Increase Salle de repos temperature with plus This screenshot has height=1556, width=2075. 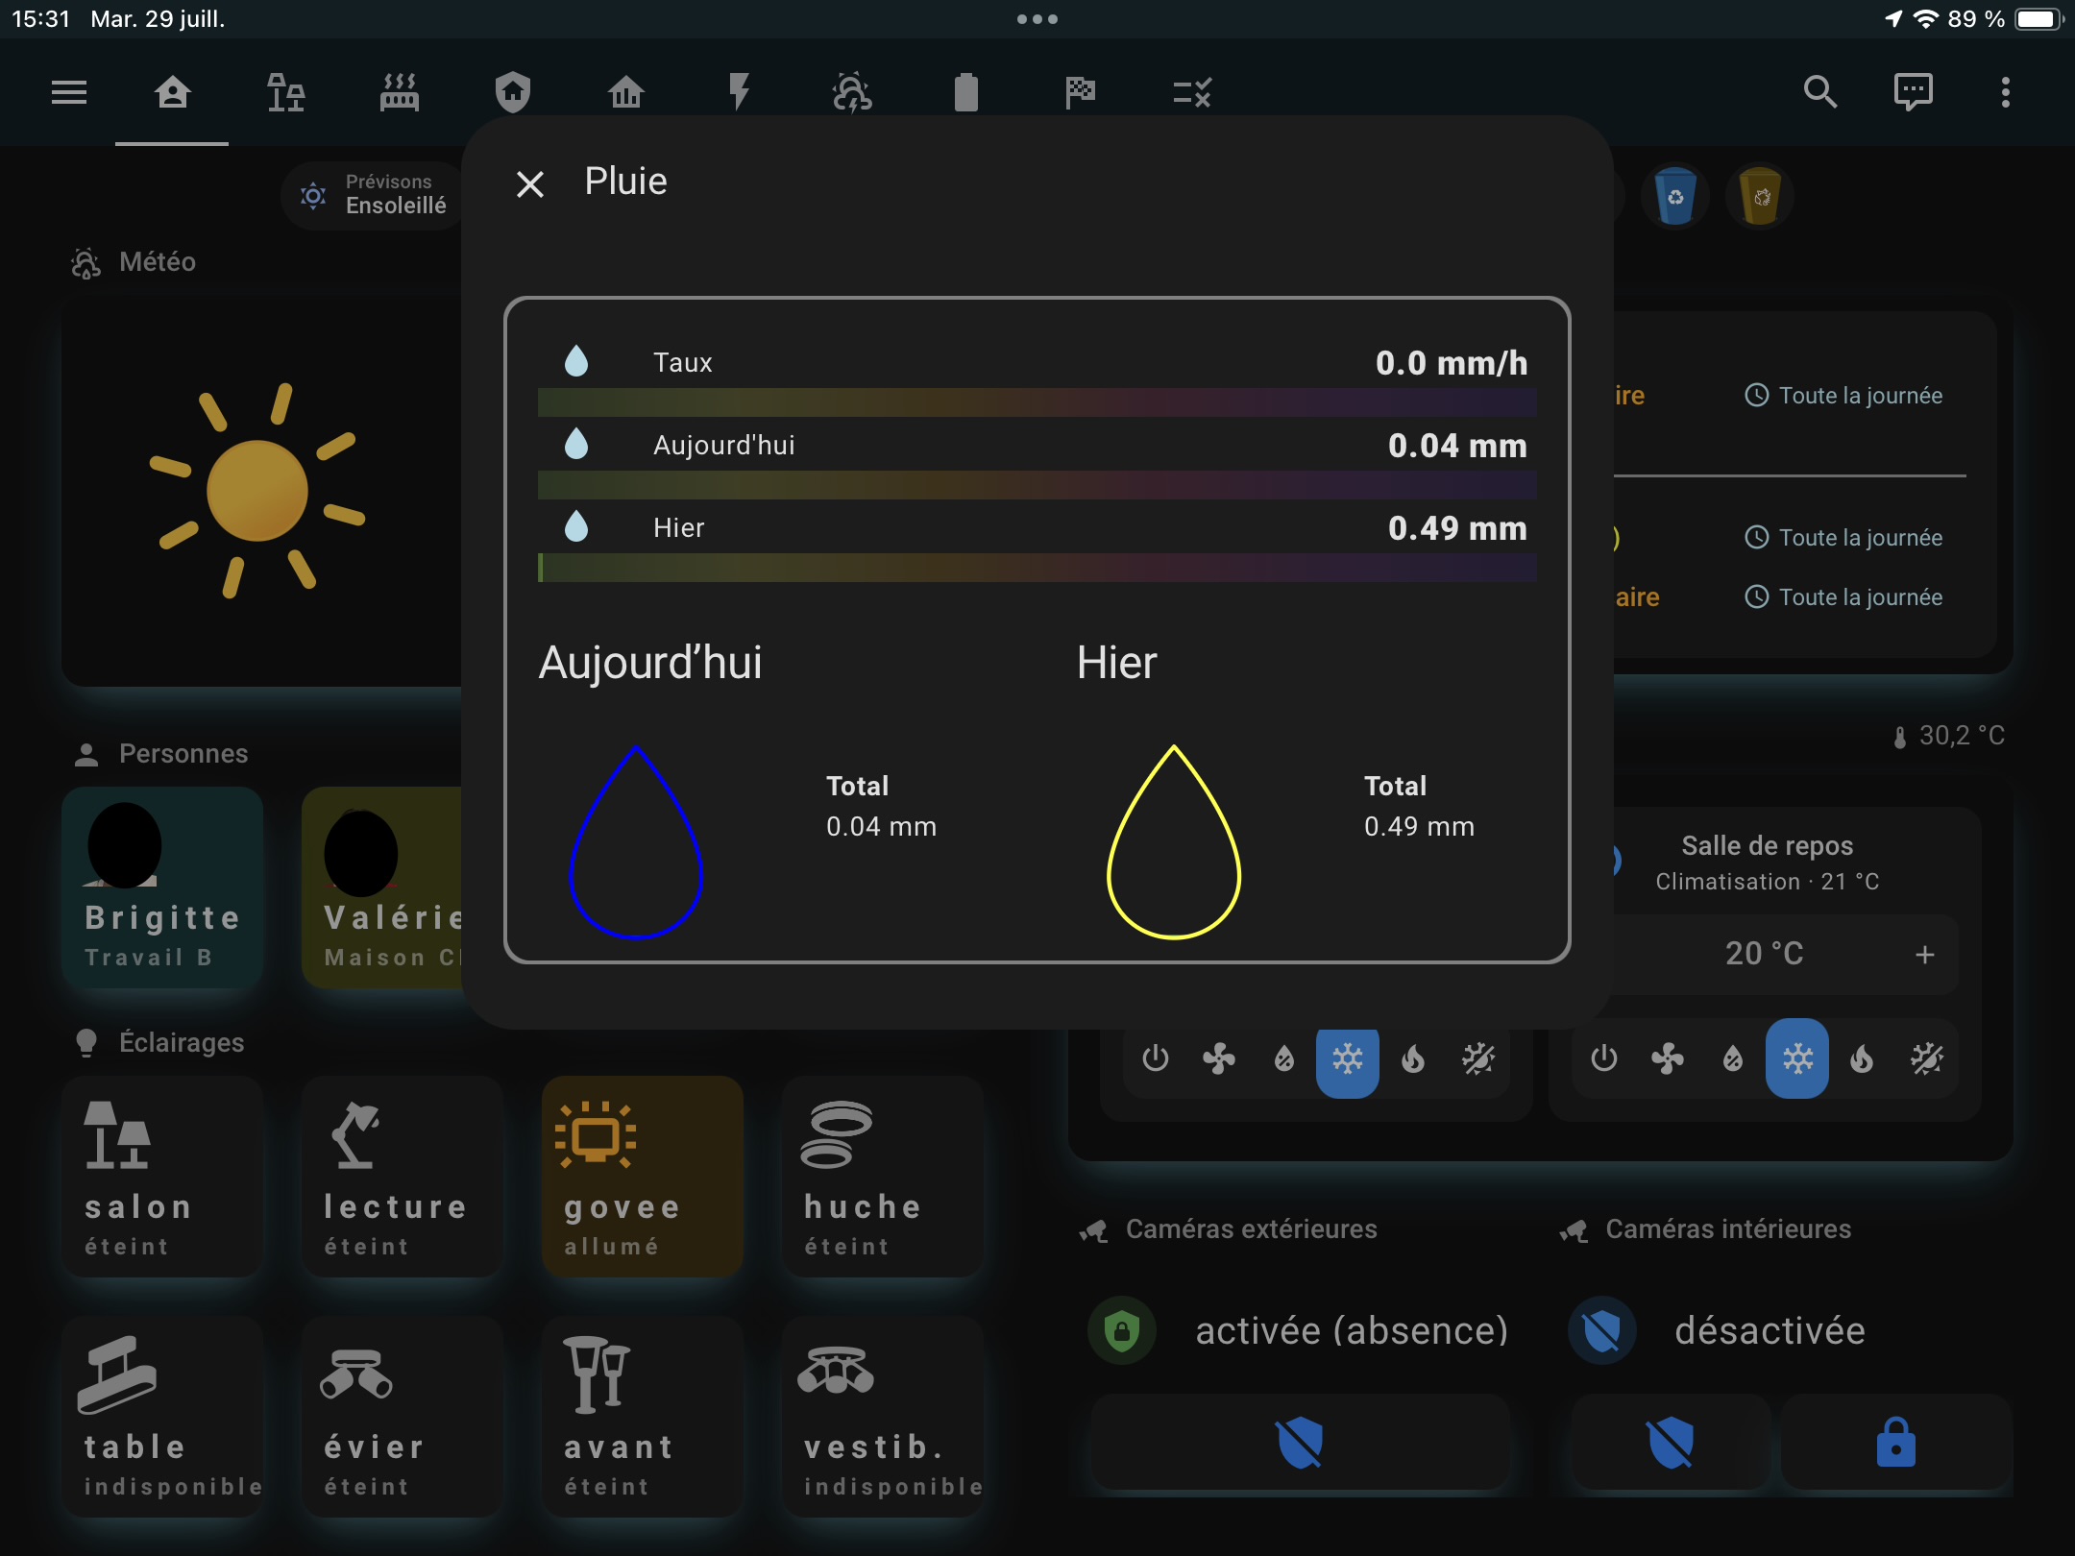[1924, 954]
